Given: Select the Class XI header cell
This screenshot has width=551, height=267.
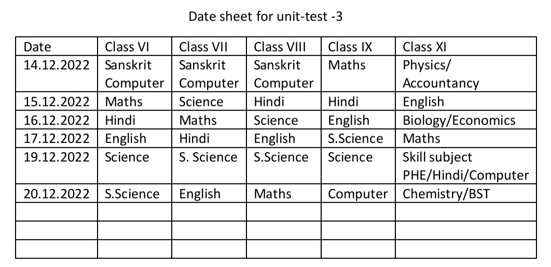Looking at the screenshot, I should [466, 46].
